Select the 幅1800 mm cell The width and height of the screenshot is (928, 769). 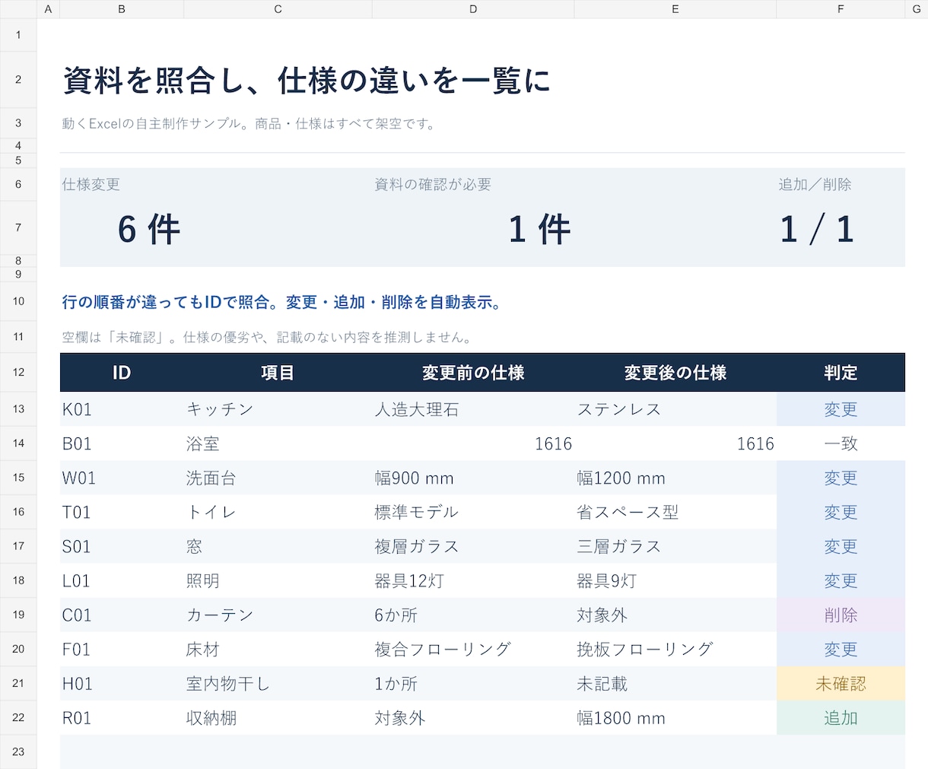coord(675,717)
